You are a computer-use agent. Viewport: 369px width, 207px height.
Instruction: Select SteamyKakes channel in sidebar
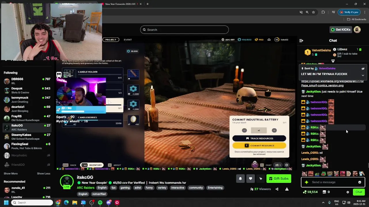[x=27, y=137]
